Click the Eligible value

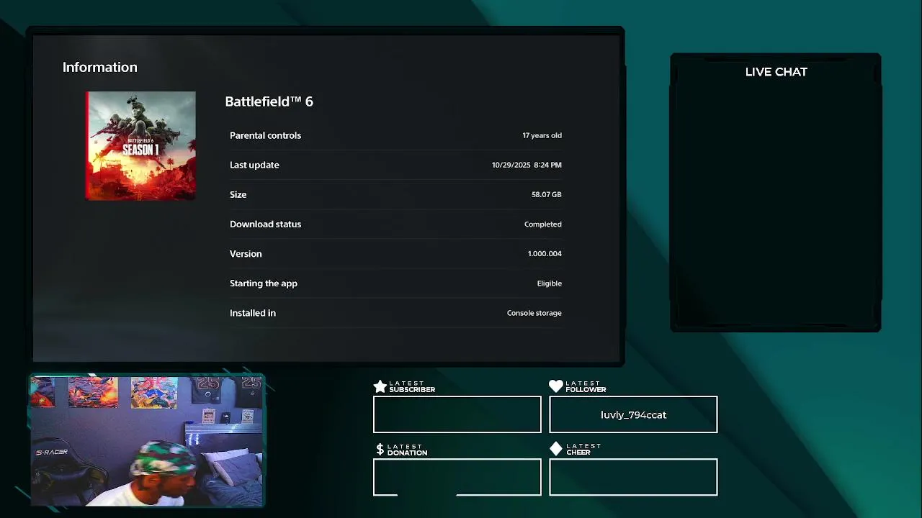click(549, 283)
